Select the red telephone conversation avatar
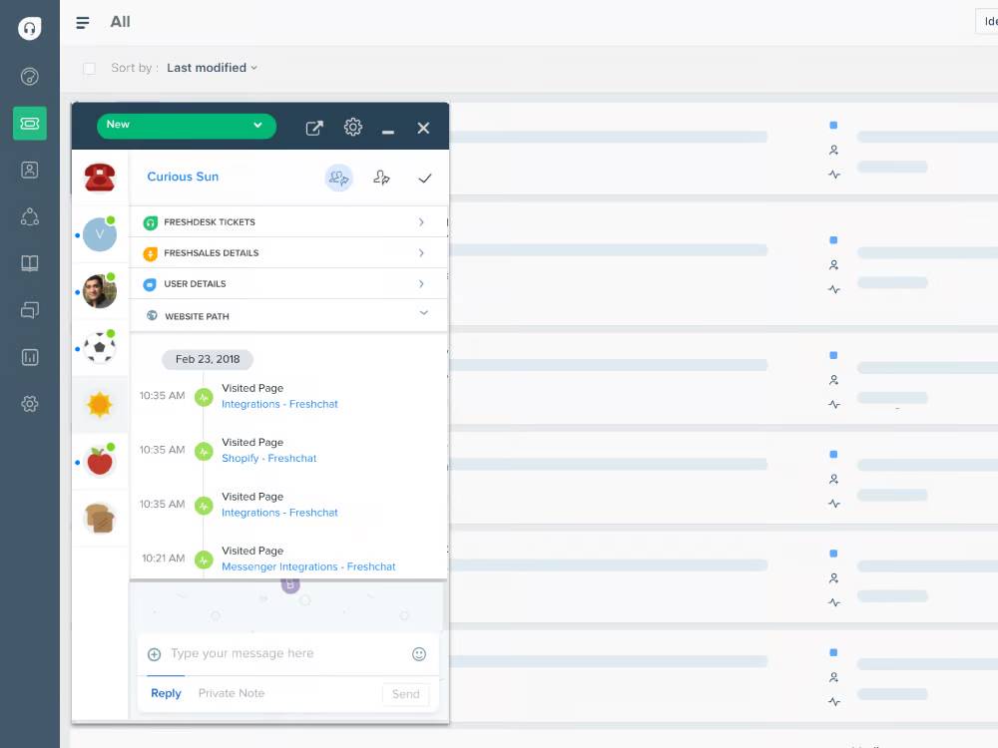998x748 pixels. [100, 177]
